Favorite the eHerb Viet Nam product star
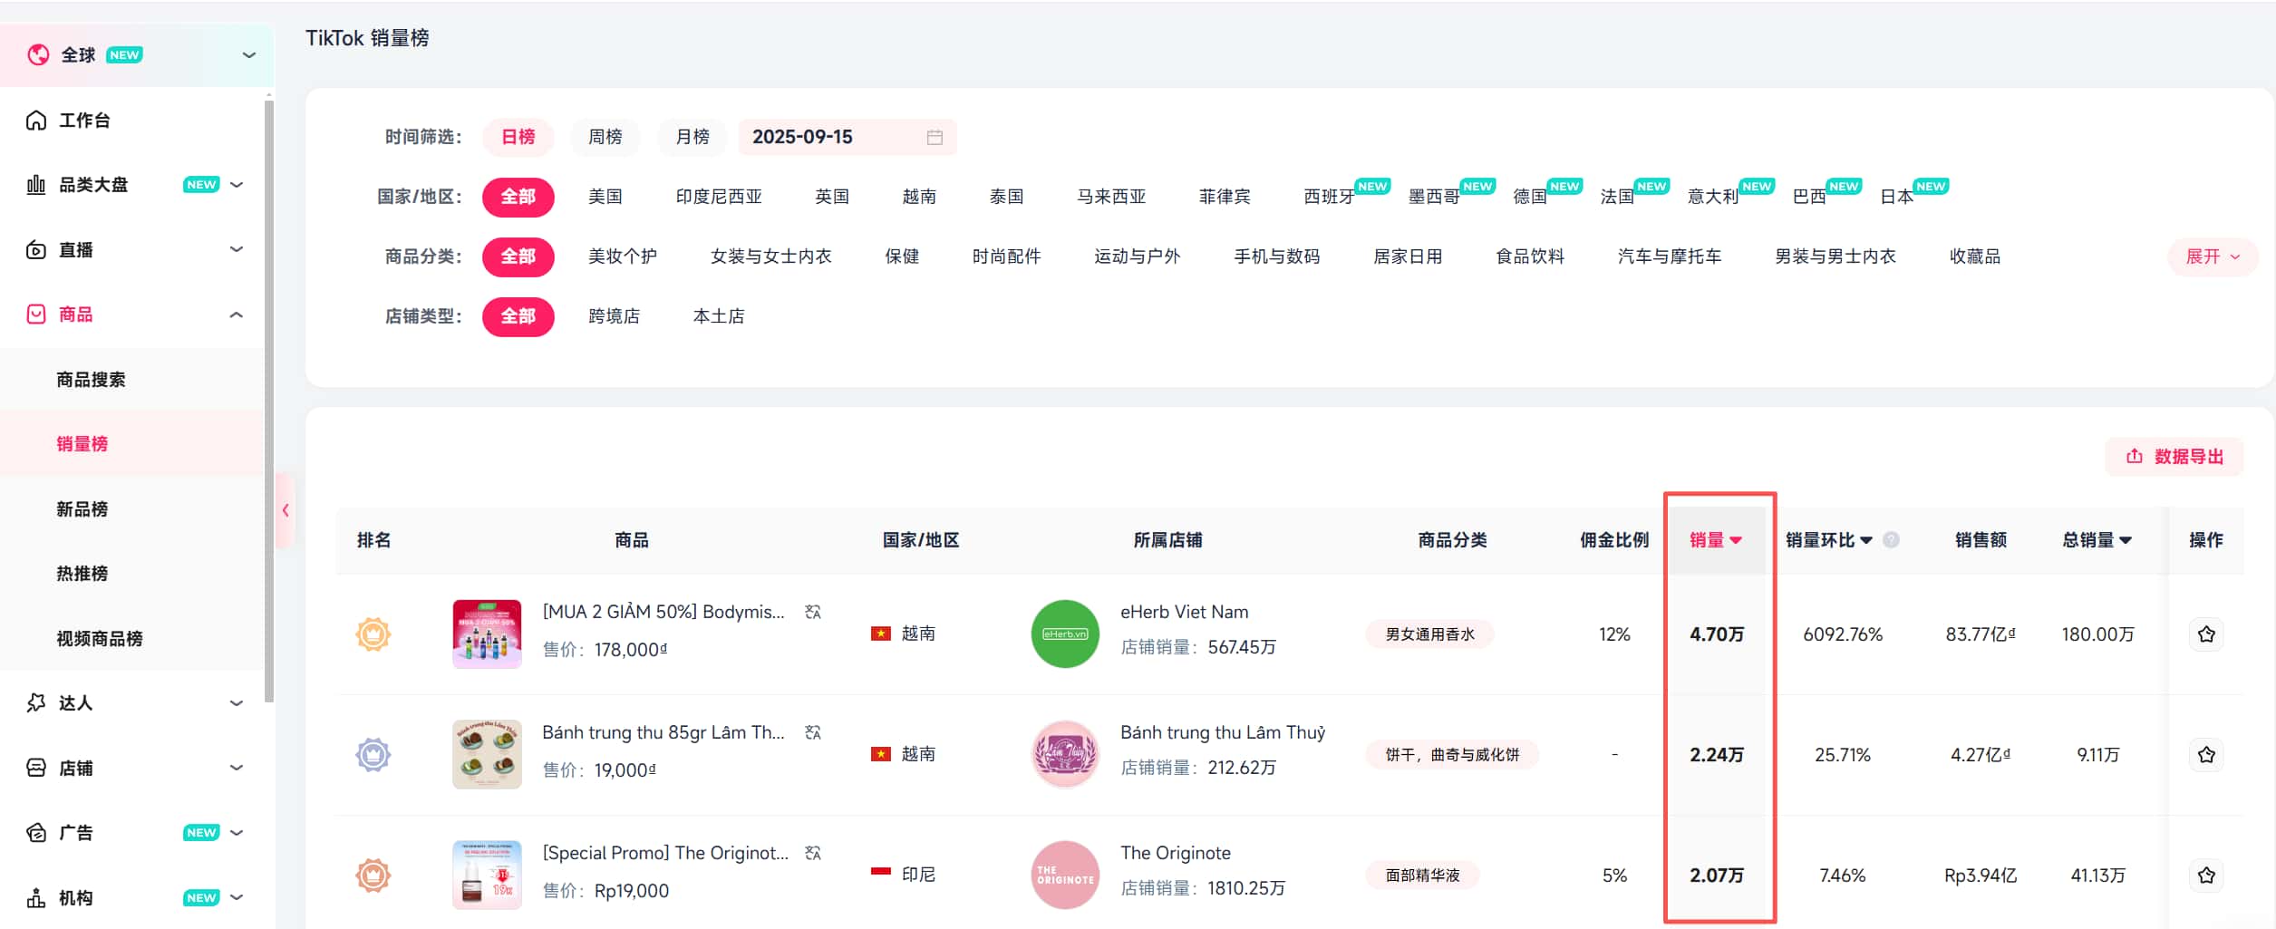Viewport: 2276px width, 929px height. click(x=2205, y=634)
